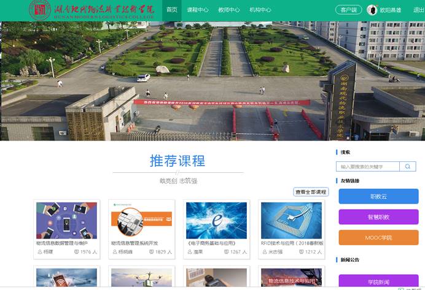Open the second-row drone course thumbnail
425x290 pixels.
tap(141, 278)
